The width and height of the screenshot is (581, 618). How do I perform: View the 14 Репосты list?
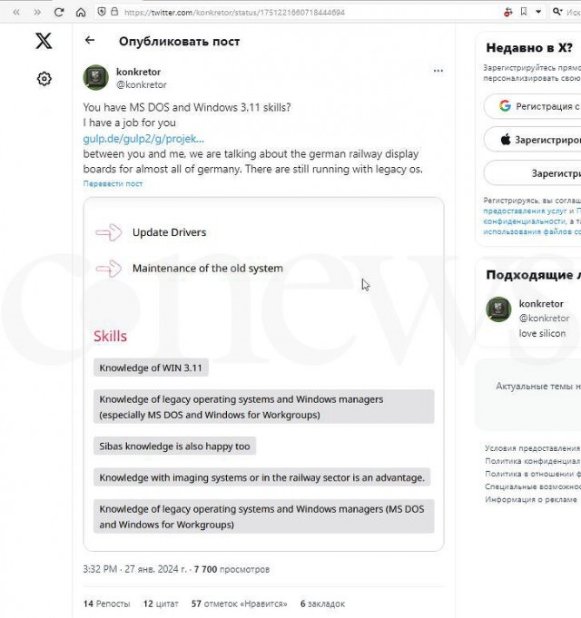(x=106, y=603)
